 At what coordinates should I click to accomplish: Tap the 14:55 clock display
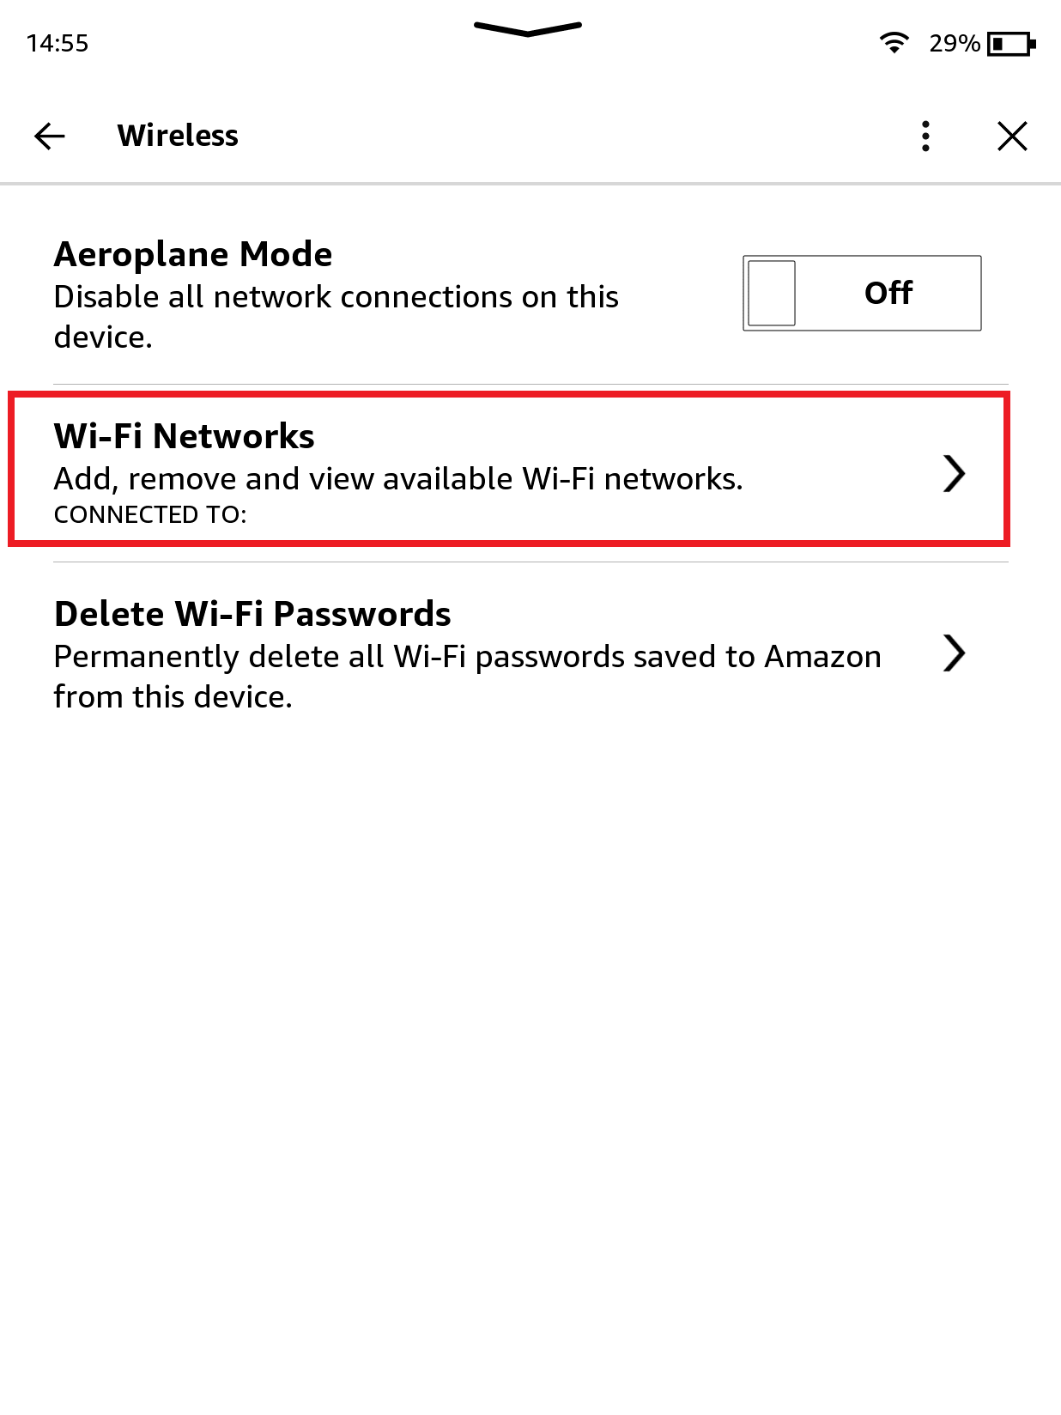point(57,42)
